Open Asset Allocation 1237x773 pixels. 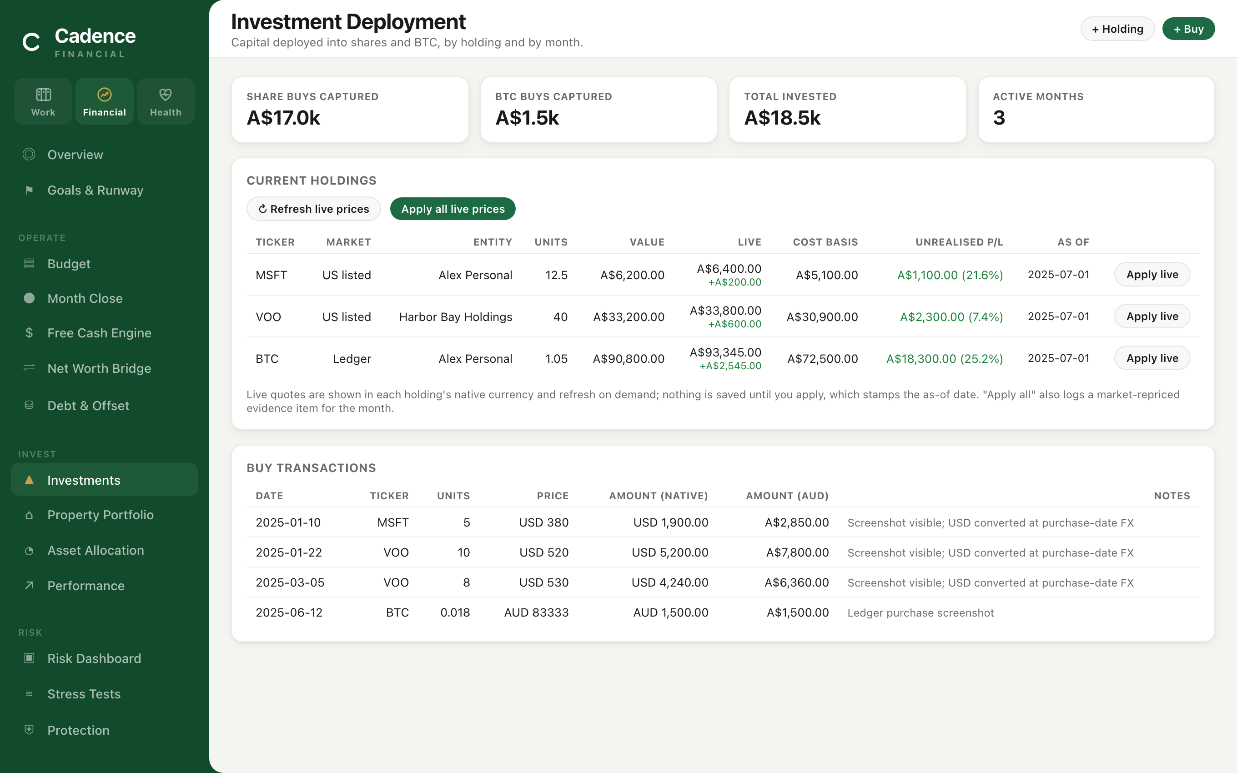click(x=104, y=551)
